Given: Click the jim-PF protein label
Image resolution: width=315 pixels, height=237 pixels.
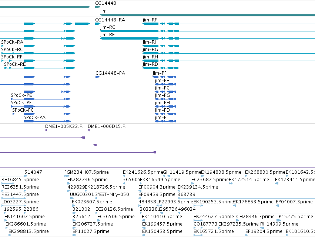Looking at the screenshot, I should click(x=160, y=73).
